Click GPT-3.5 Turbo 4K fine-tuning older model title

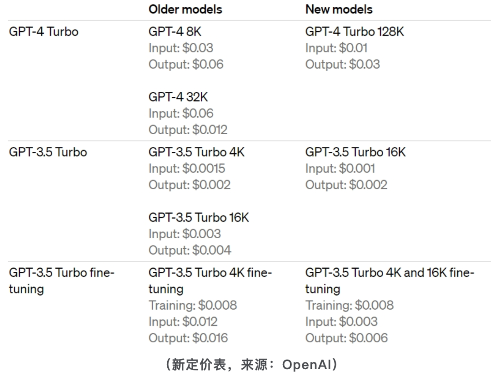[210, 281]
